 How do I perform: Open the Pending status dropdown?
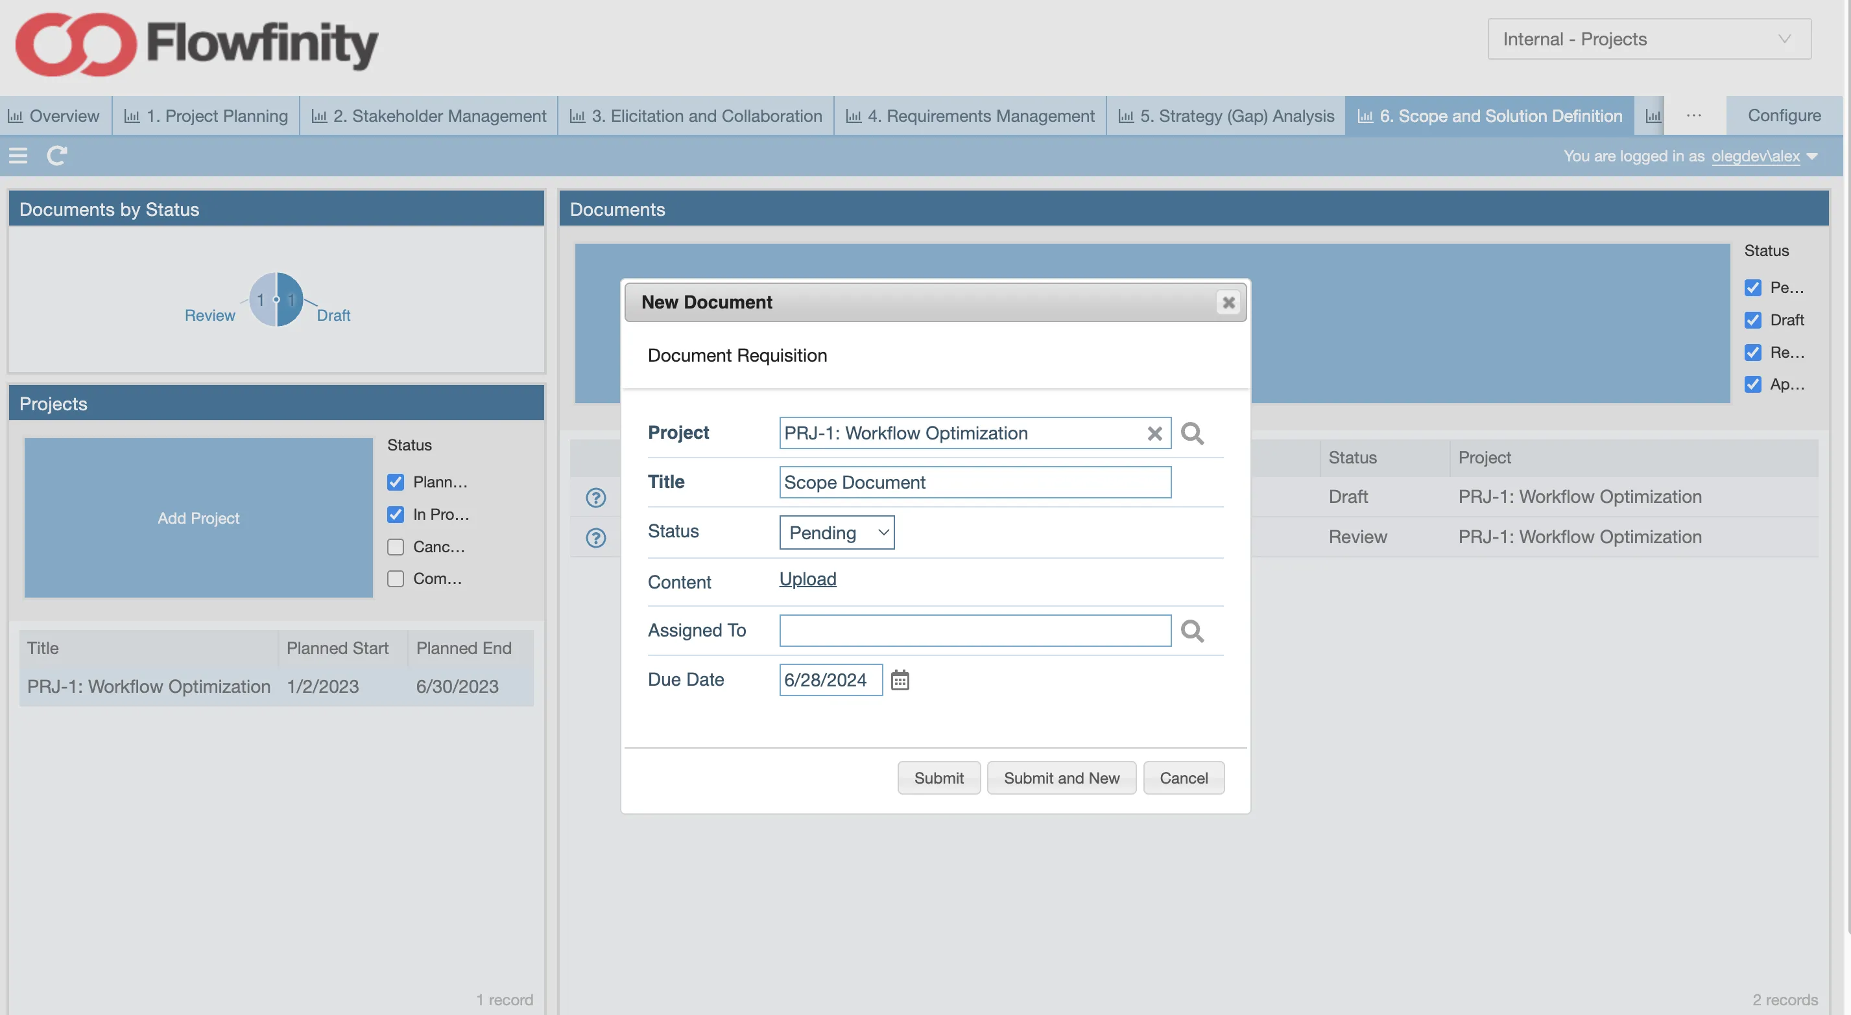tap(837, 532)
